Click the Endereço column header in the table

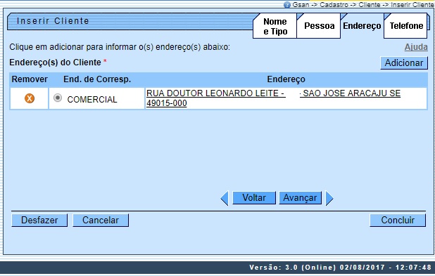point(286,79)
